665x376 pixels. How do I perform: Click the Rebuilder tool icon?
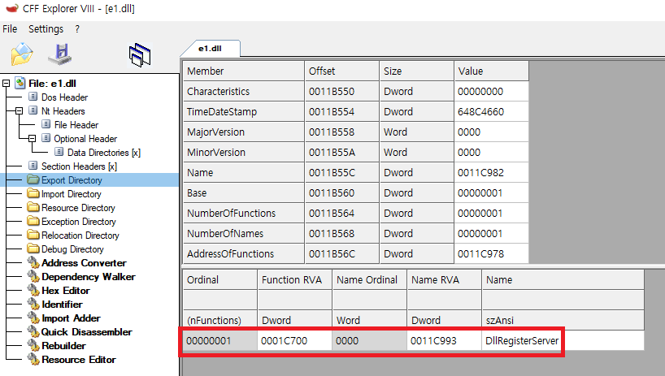click(x=33, y=345)
